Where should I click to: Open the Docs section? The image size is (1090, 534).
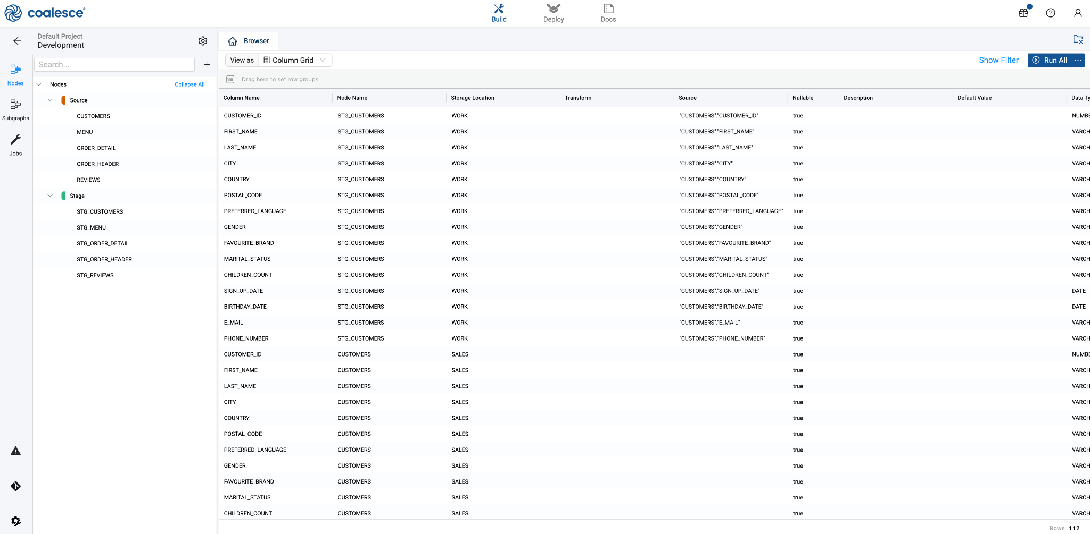point(608,13)
